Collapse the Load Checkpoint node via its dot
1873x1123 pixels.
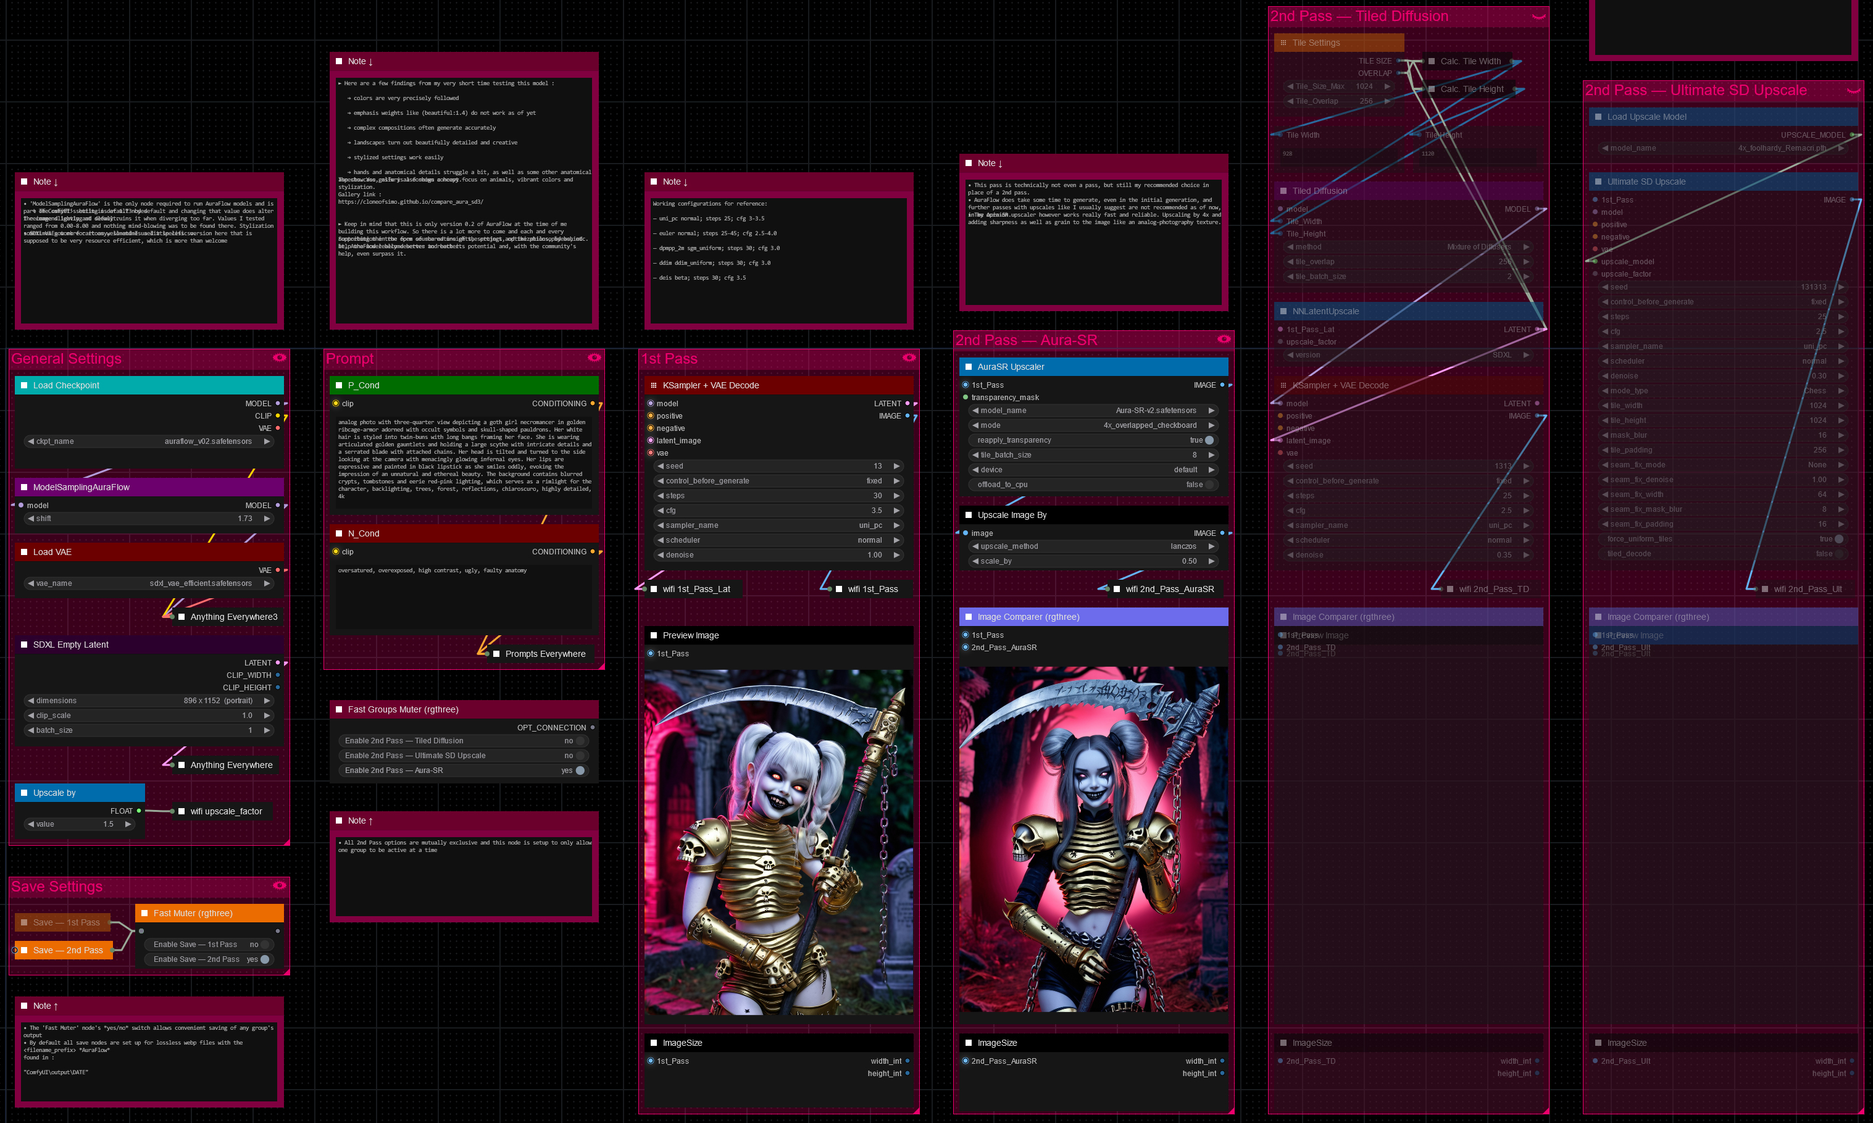click(23, 385)
